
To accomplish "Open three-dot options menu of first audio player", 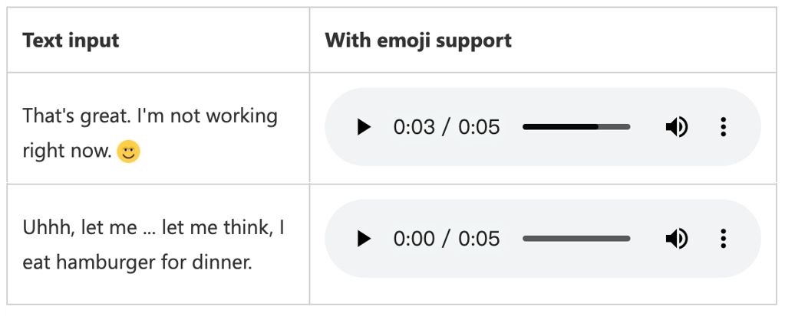I will [x=723, y=127].
